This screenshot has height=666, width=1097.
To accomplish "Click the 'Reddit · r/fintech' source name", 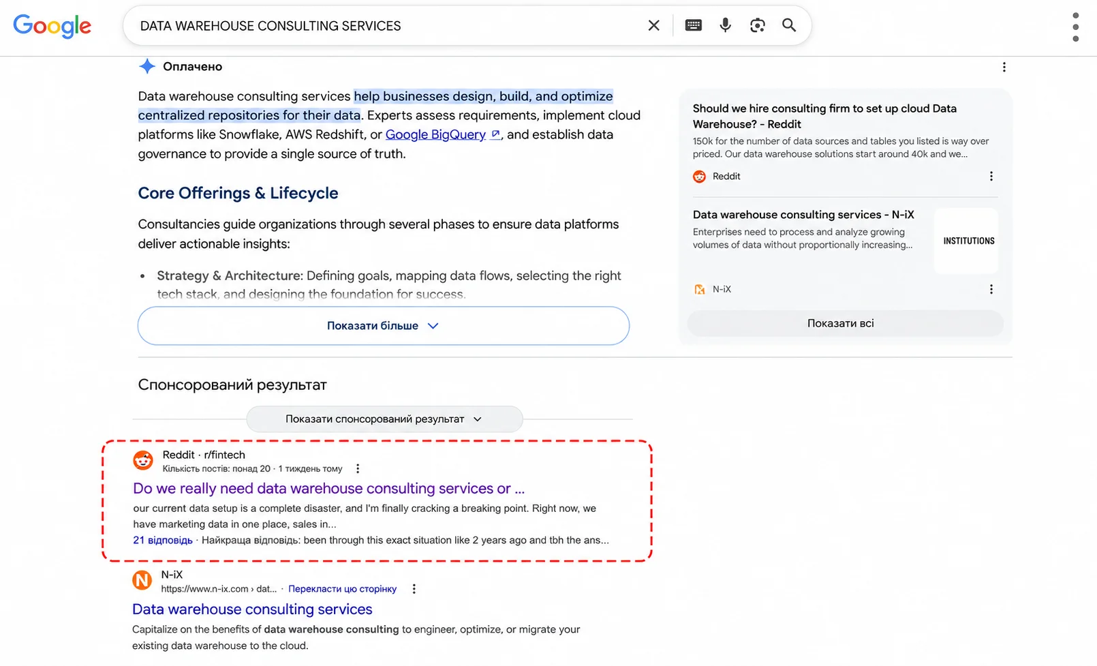I will [204, 455].
